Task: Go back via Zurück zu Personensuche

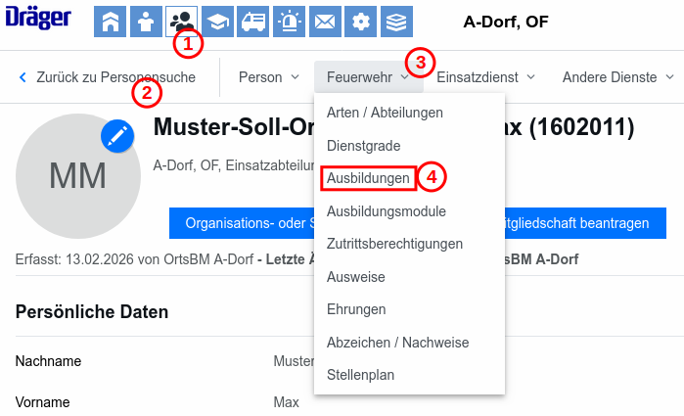Action: click(x=108, y=77)
